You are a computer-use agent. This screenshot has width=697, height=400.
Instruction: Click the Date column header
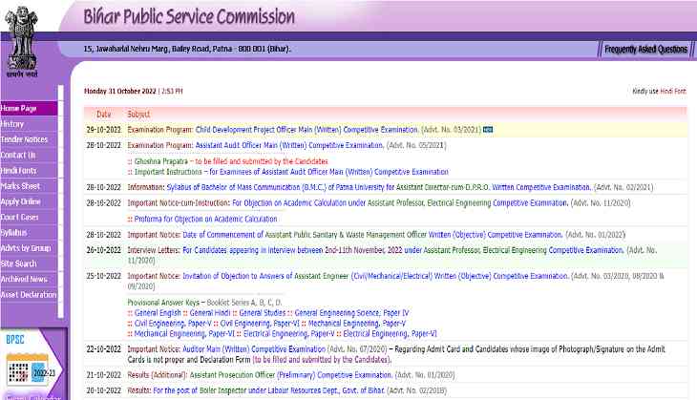(103, 115)
